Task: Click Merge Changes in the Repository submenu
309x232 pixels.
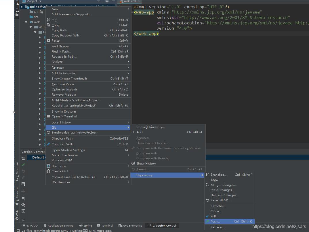Action: coord(230,185)
